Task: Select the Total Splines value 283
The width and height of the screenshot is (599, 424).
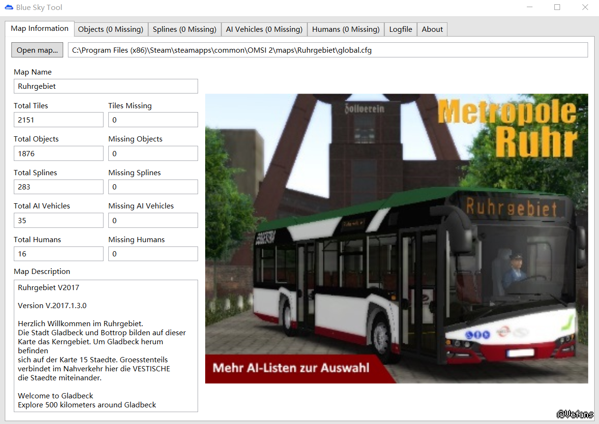Action: click(x=58, y=187)
